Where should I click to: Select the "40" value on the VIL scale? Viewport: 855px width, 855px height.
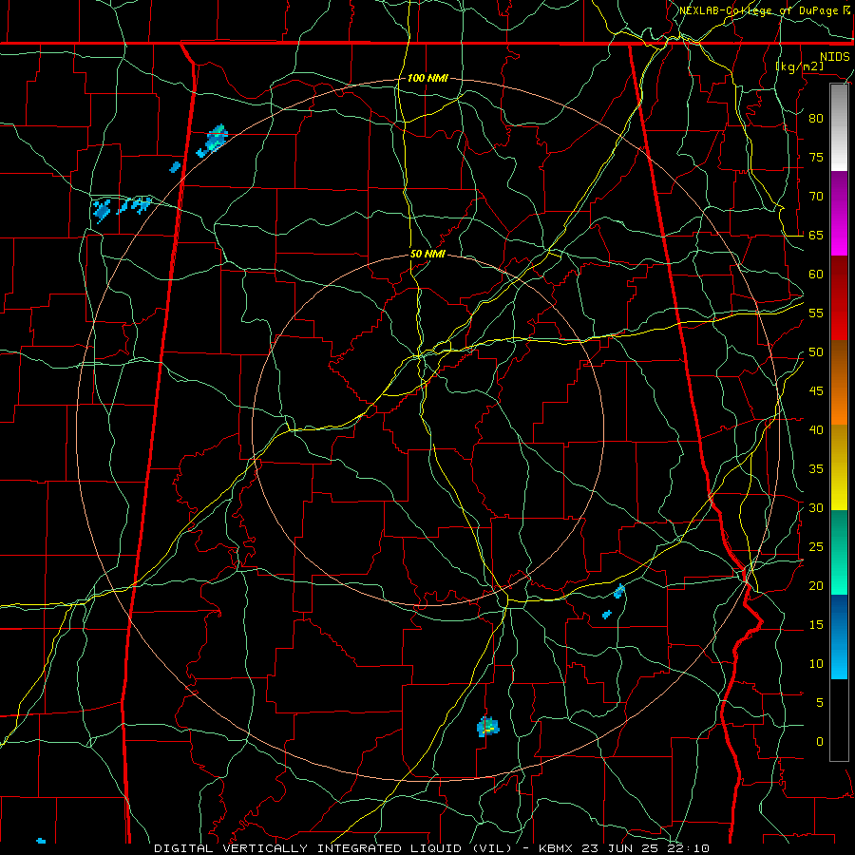(x=816, y=430)
